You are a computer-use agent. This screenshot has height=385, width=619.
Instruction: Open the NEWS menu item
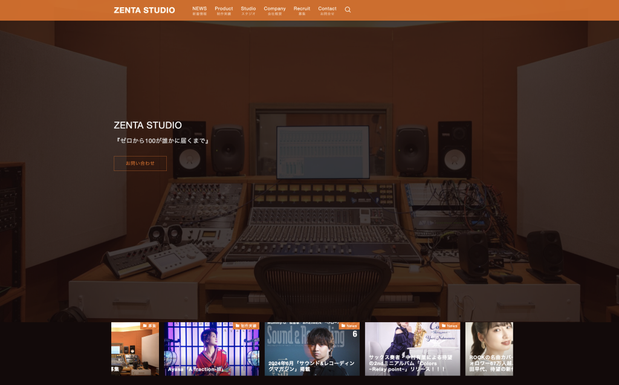(199, 10)
